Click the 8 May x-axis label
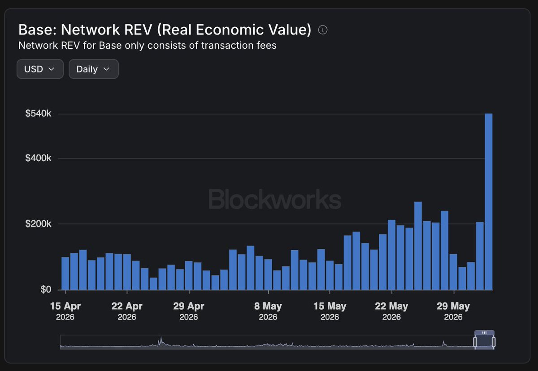The width and height of the screenshot is (538, 371). pyautogui.click(x=268, y=311)
